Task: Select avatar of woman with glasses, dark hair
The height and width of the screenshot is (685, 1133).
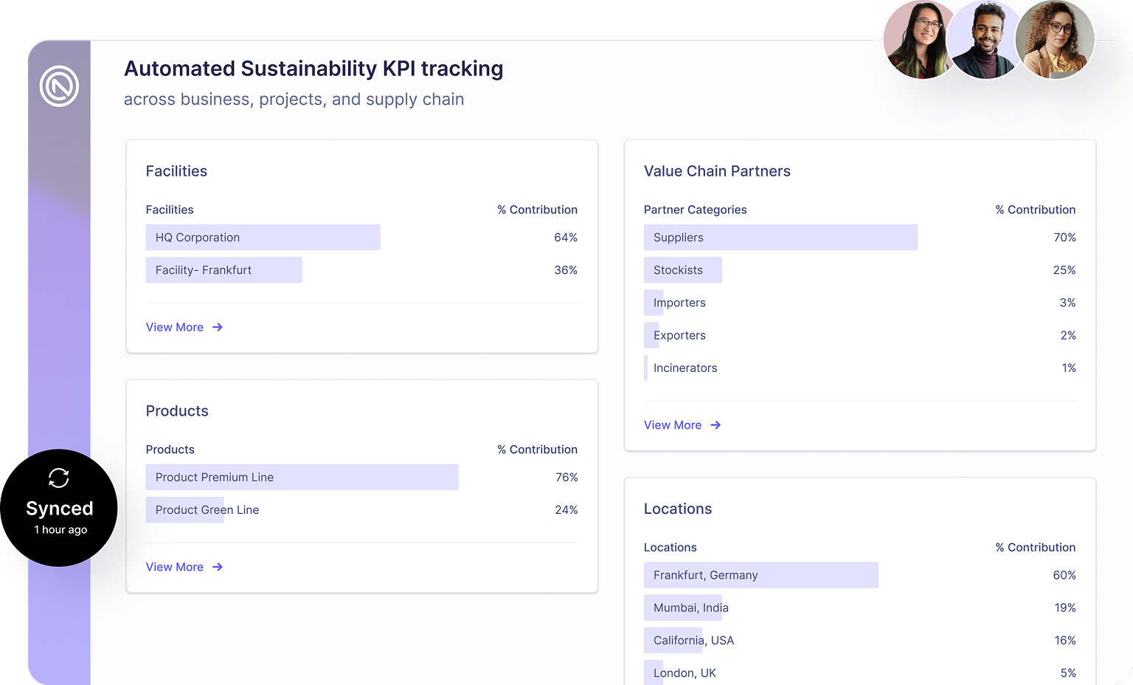Action: [918, 40]
